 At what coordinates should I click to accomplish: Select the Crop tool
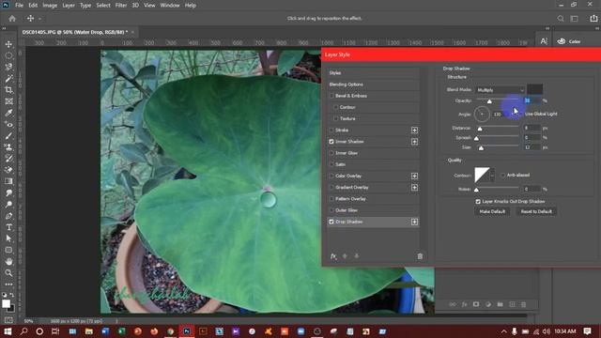coord(8,90)
